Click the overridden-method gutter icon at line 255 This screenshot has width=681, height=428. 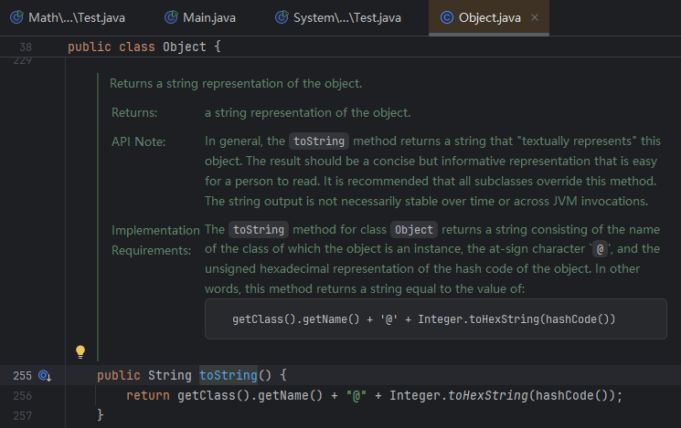tap(45, 375)
